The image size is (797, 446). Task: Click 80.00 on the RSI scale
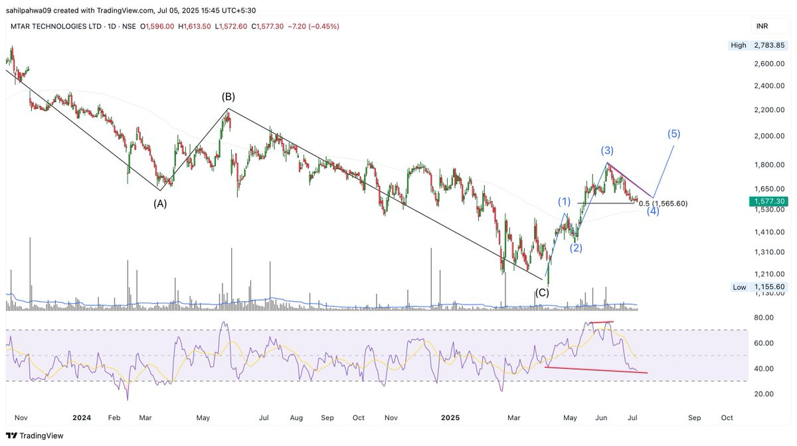(764, 318)
